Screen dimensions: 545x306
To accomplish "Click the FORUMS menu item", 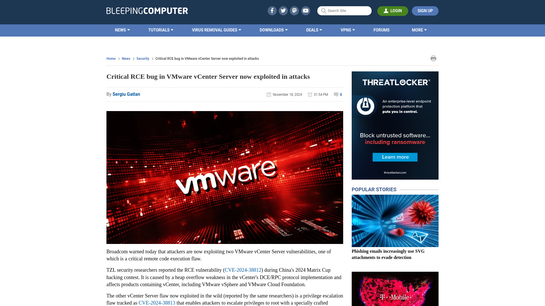I will [381, 30].
